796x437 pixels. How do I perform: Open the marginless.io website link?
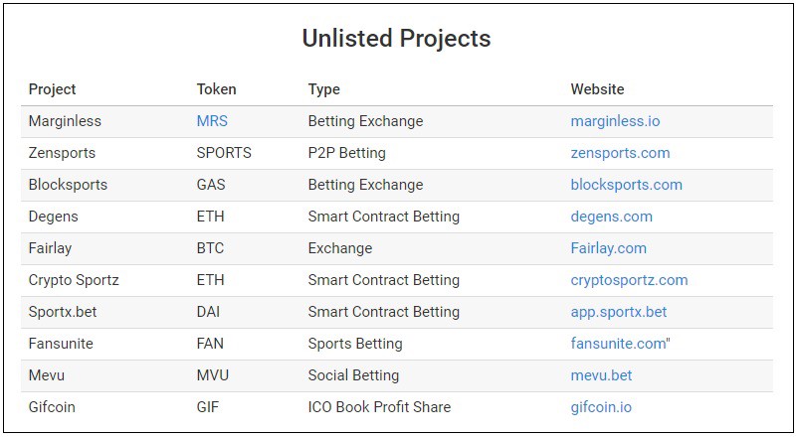[615, 122]
